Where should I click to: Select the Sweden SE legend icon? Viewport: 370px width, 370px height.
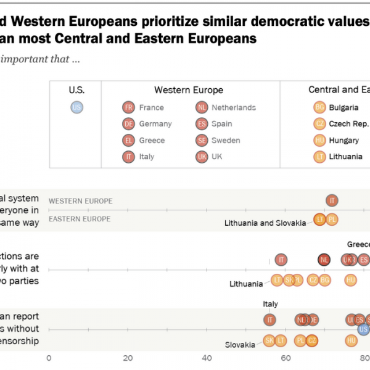pos(201,140)
